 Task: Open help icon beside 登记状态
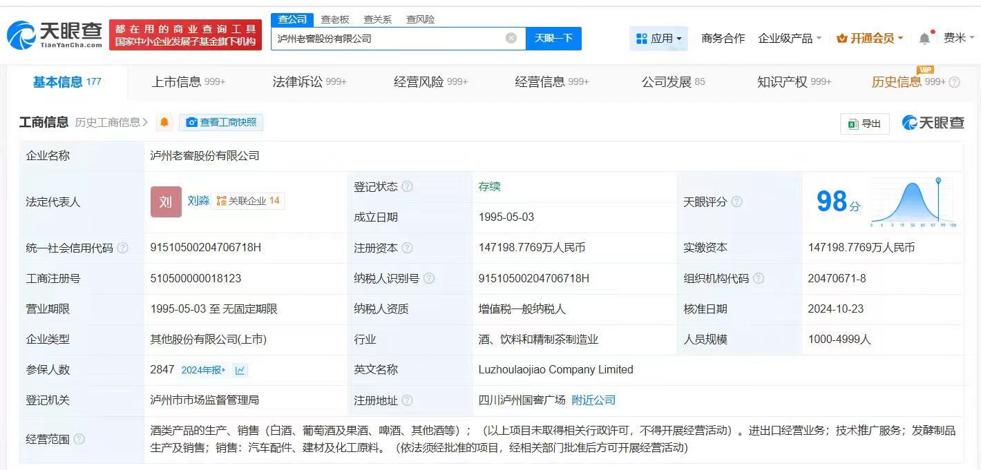[x=407, y=187]
